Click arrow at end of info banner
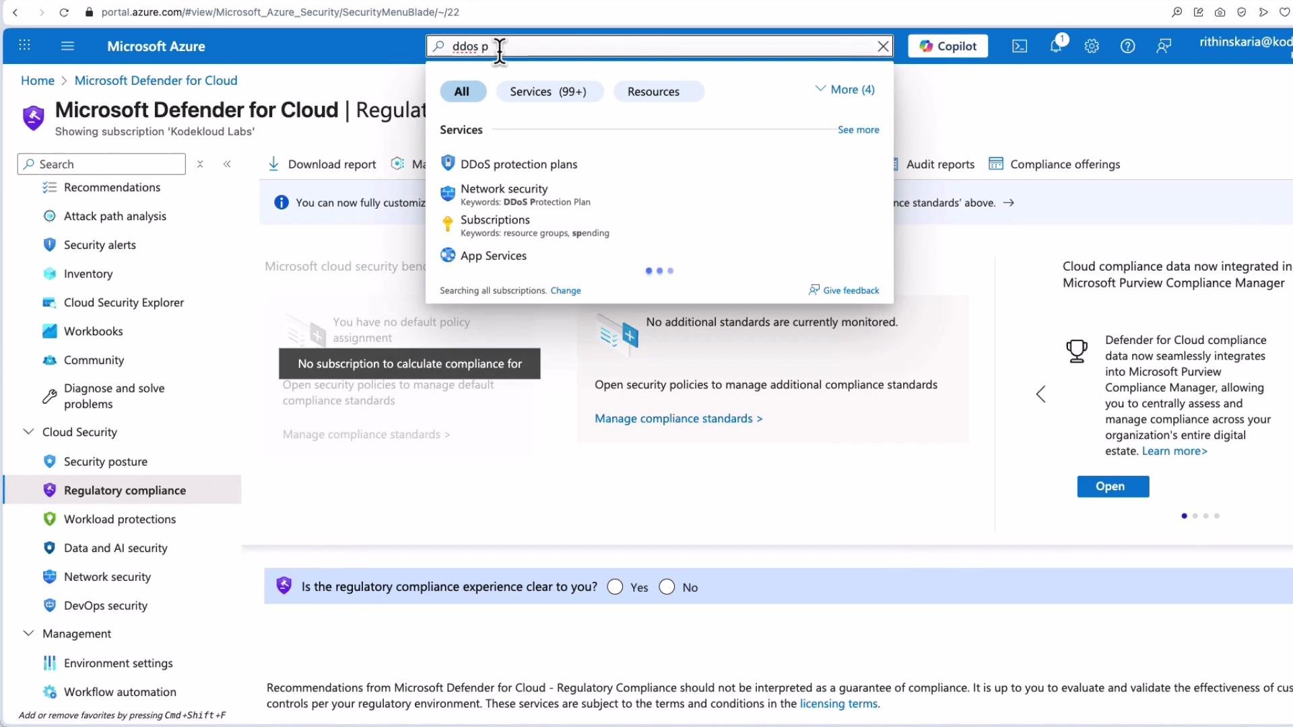 point(1008,203)
